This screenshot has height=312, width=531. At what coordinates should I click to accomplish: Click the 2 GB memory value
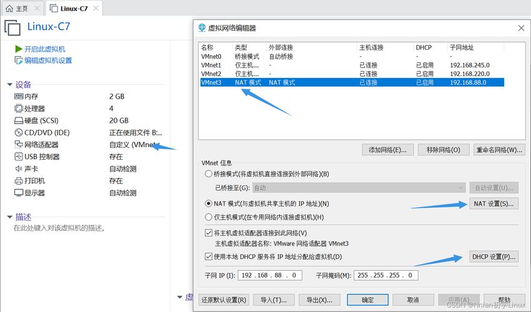(117, 97)
